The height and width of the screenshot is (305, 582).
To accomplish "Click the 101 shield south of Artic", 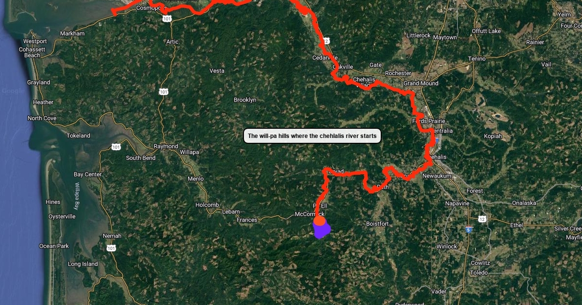I will [x=163, y=91].
